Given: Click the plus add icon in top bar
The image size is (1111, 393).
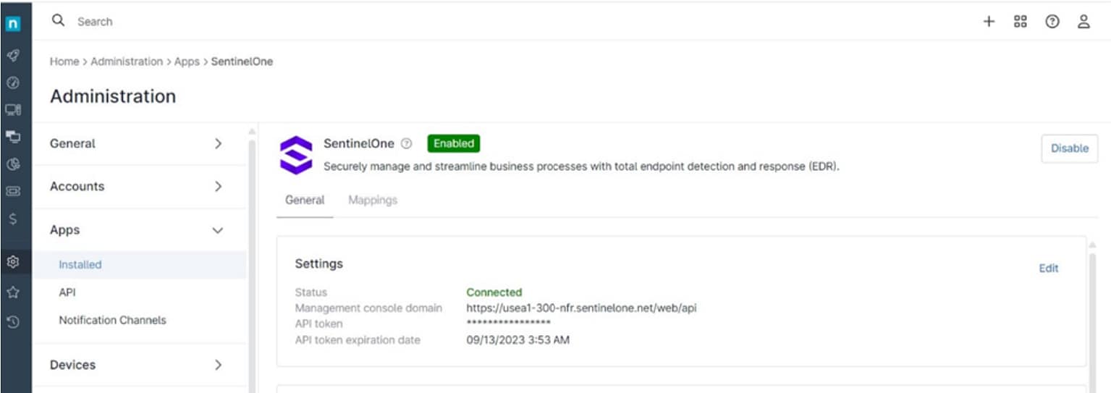Looking at the screenshot, I should [x=989, y=22].
